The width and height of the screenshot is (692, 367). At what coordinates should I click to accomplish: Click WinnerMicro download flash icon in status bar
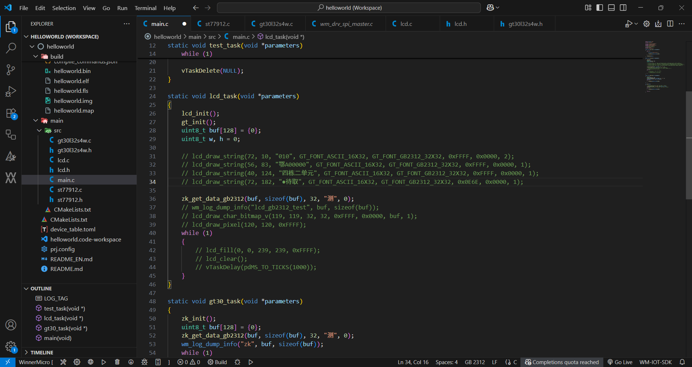(x=131, y=362)
